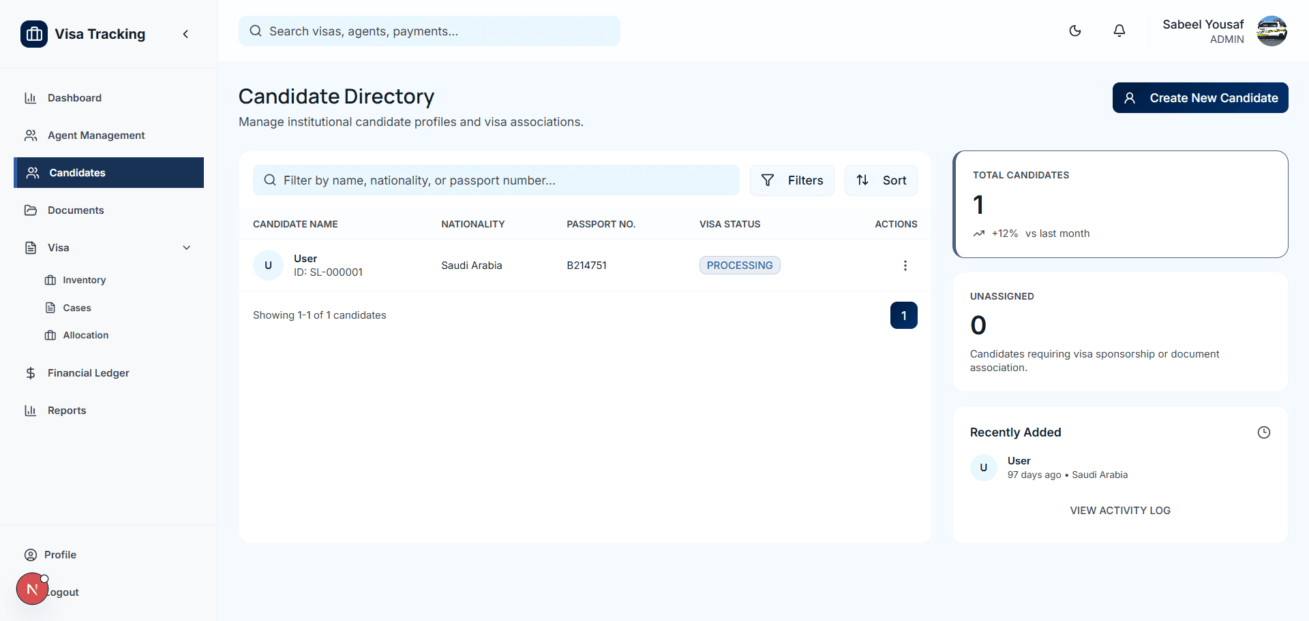Viewport: 1309px width, 621px height.
Task: Click the Sabeel Yousaf profile avatar
Action: point(1272,31)
